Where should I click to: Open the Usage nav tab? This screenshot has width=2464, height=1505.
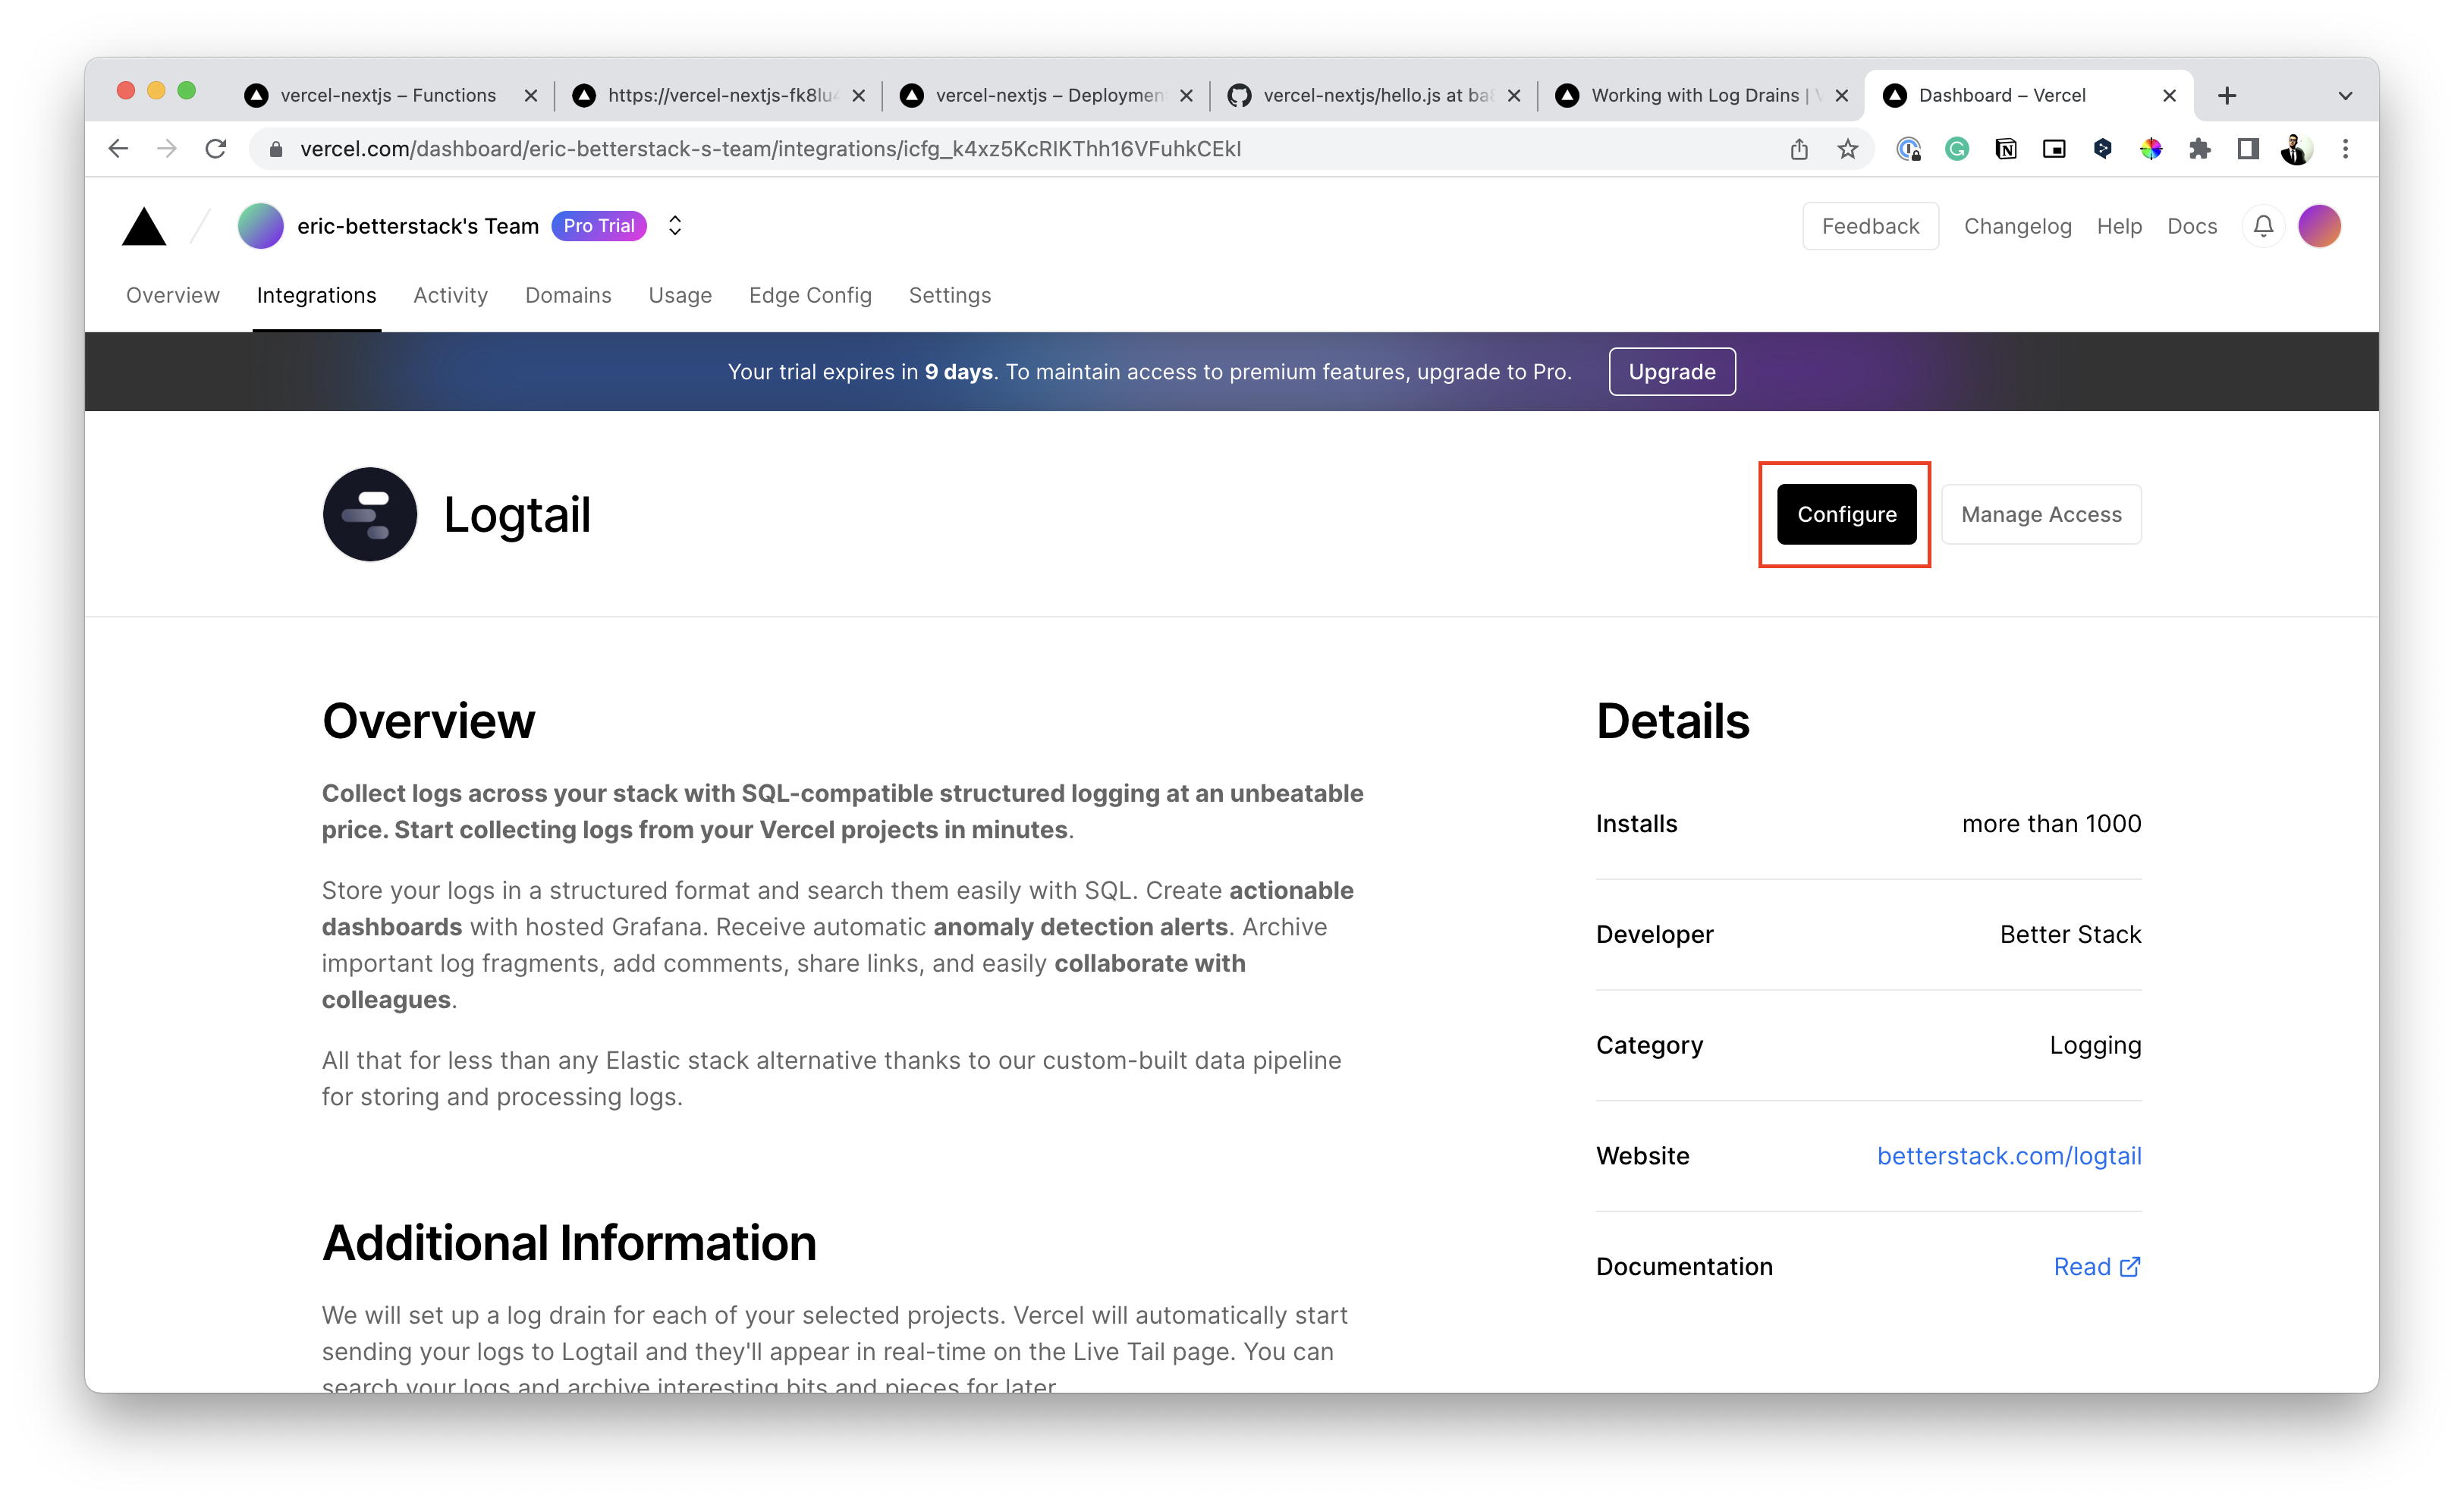point(680,295)
